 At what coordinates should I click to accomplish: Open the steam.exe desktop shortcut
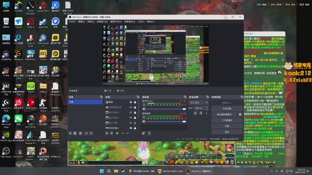click(x=43, y=23)
